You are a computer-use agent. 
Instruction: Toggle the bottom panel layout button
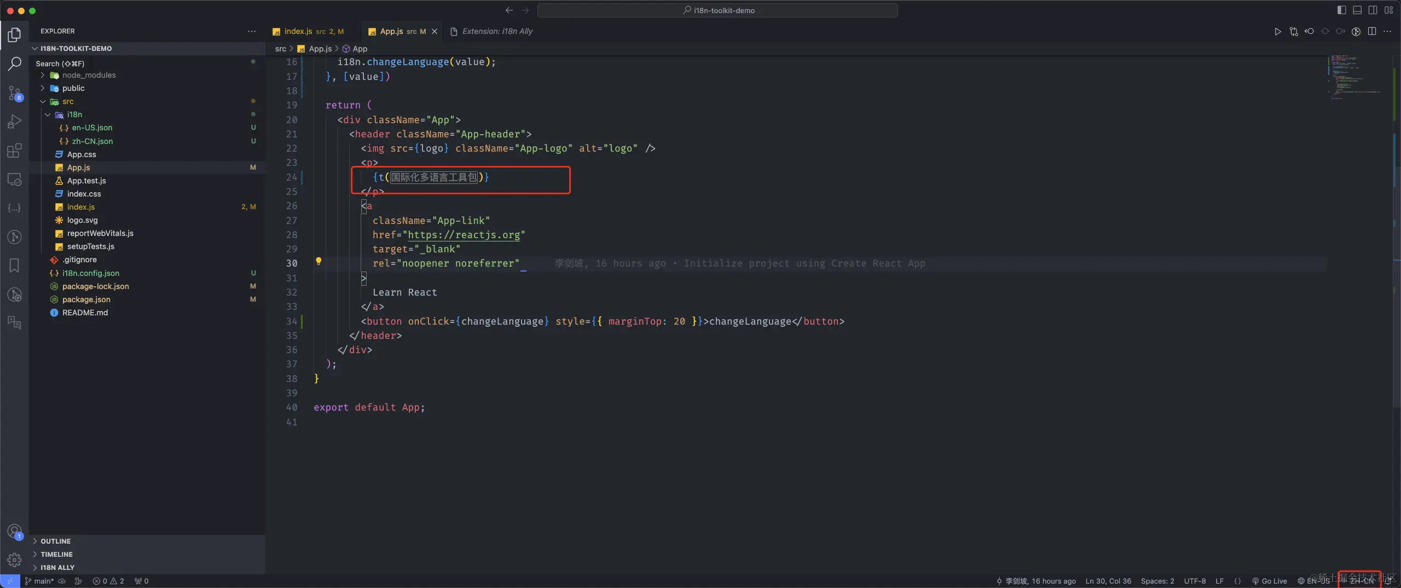(1357, 10)
